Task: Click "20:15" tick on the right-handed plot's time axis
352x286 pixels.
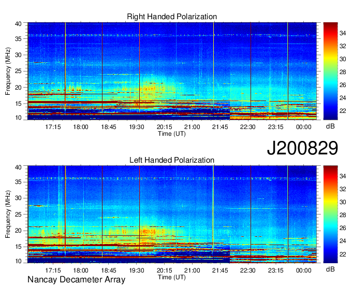Action: pos(164,127)
